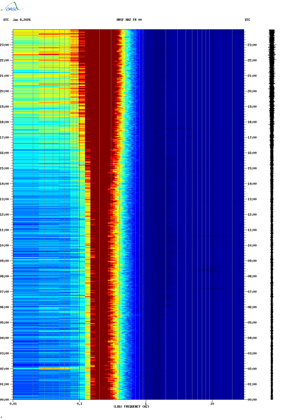Click the 0.1 frequency tick label

click(80, 404)
